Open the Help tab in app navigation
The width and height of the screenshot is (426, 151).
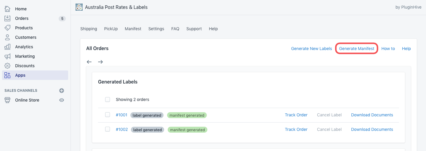click(x=213, y=29)
